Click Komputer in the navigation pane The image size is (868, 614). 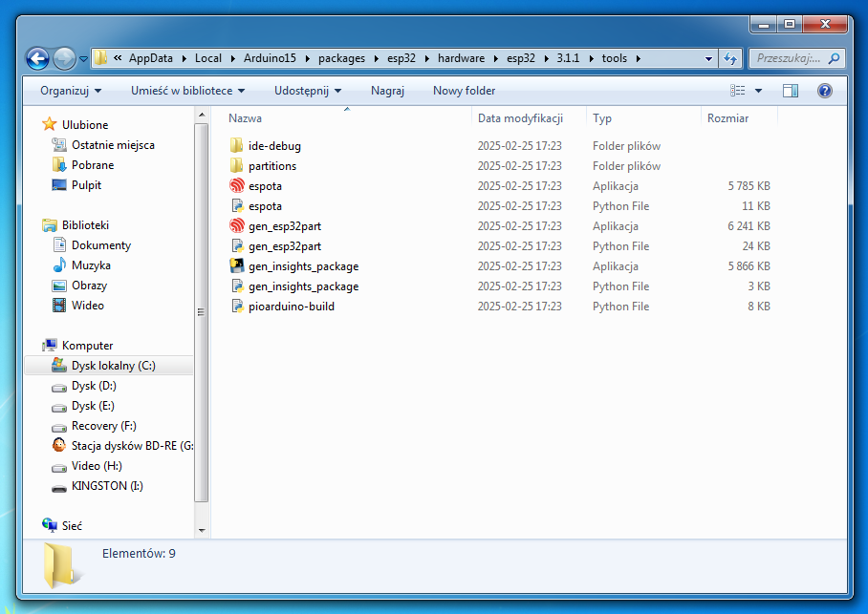[87, 345]
